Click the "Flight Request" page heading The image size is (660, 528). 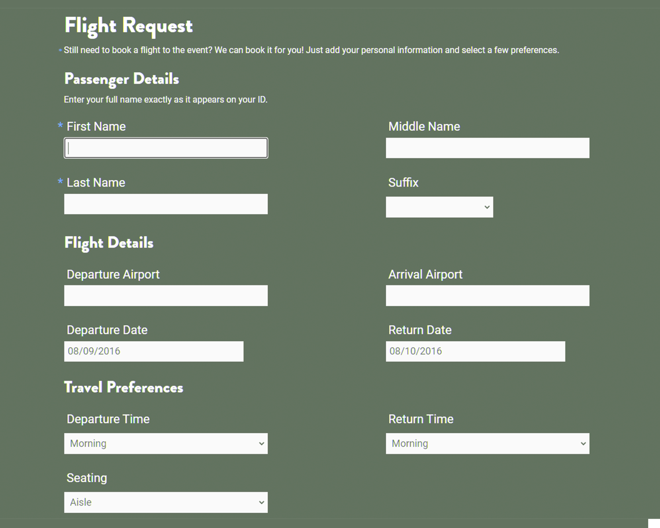[128, 26]
